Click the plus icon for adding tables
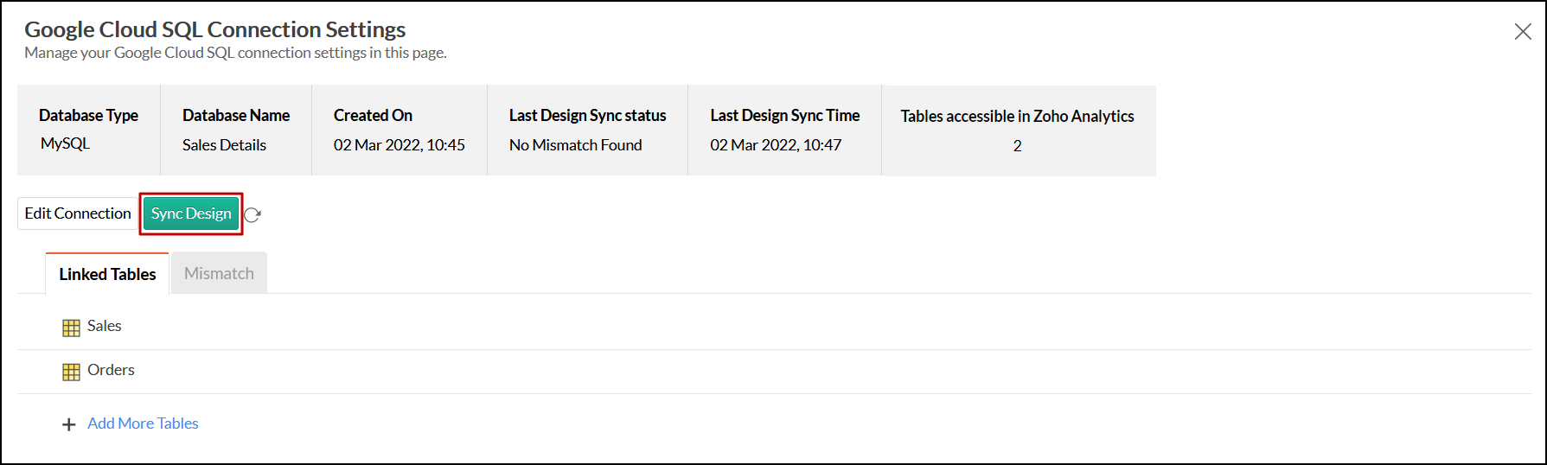The image size is (1547, 465). (x=69, y=424)
